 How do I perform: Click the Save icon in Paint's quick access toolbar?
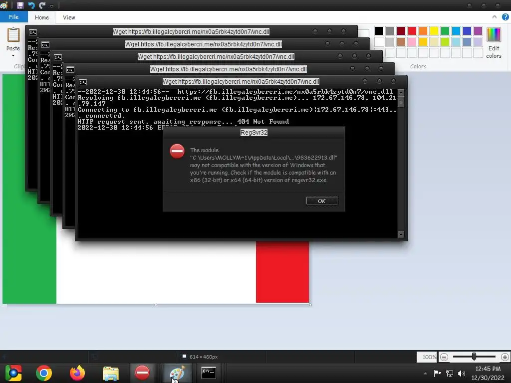[20, 5]
